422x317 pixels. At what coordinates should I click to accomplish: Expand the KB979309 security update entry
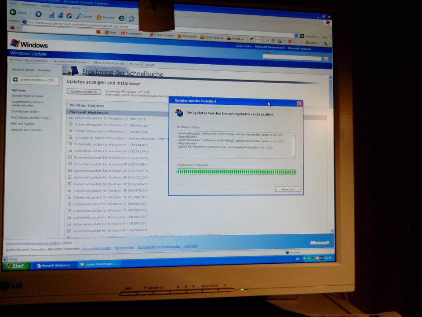click(x=71, y=118)
